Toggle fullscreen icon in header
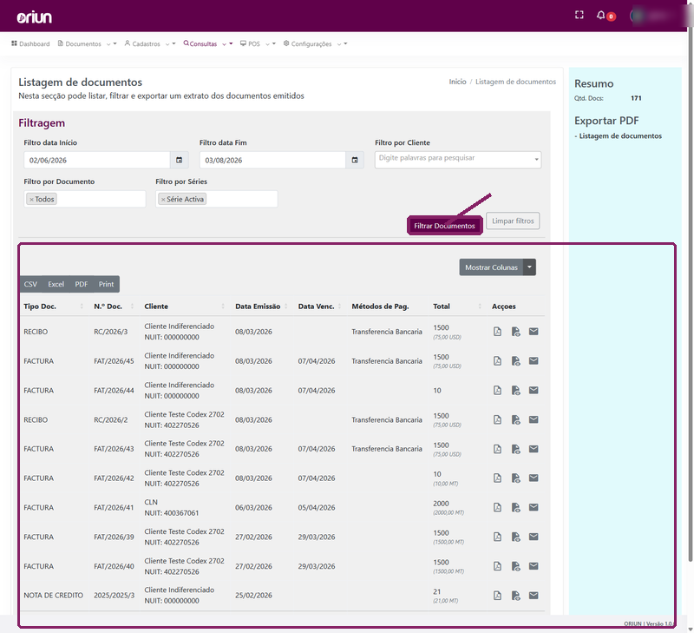694x633 pixels. [x=579, y=15]
